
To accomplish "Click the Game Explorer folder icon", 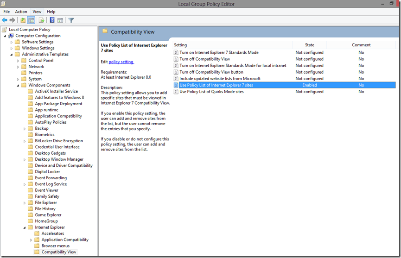I will pyautogui.click(x=31, y=215).
